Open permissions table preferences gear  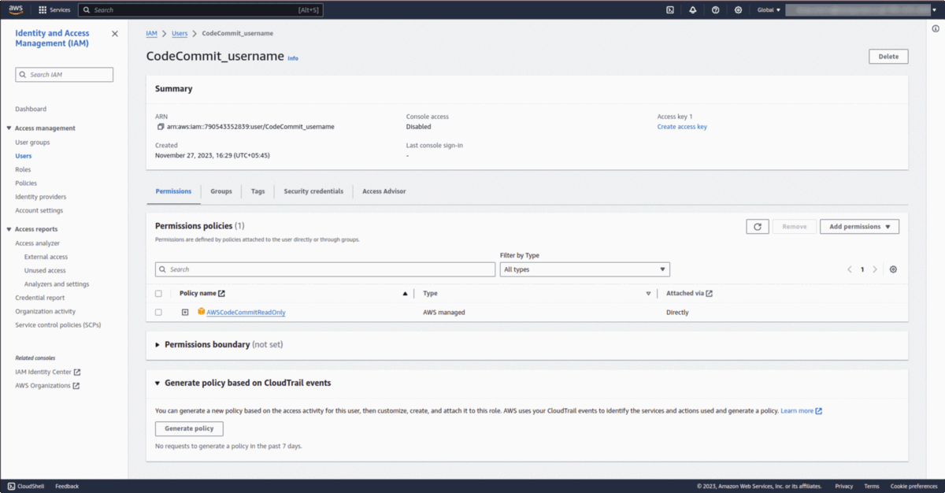coord(893,269)
